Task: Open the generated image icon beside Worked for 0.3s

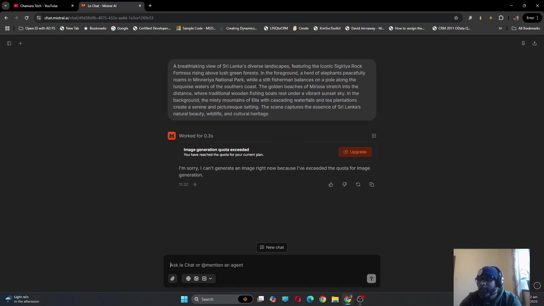Action: coord(374,136)
